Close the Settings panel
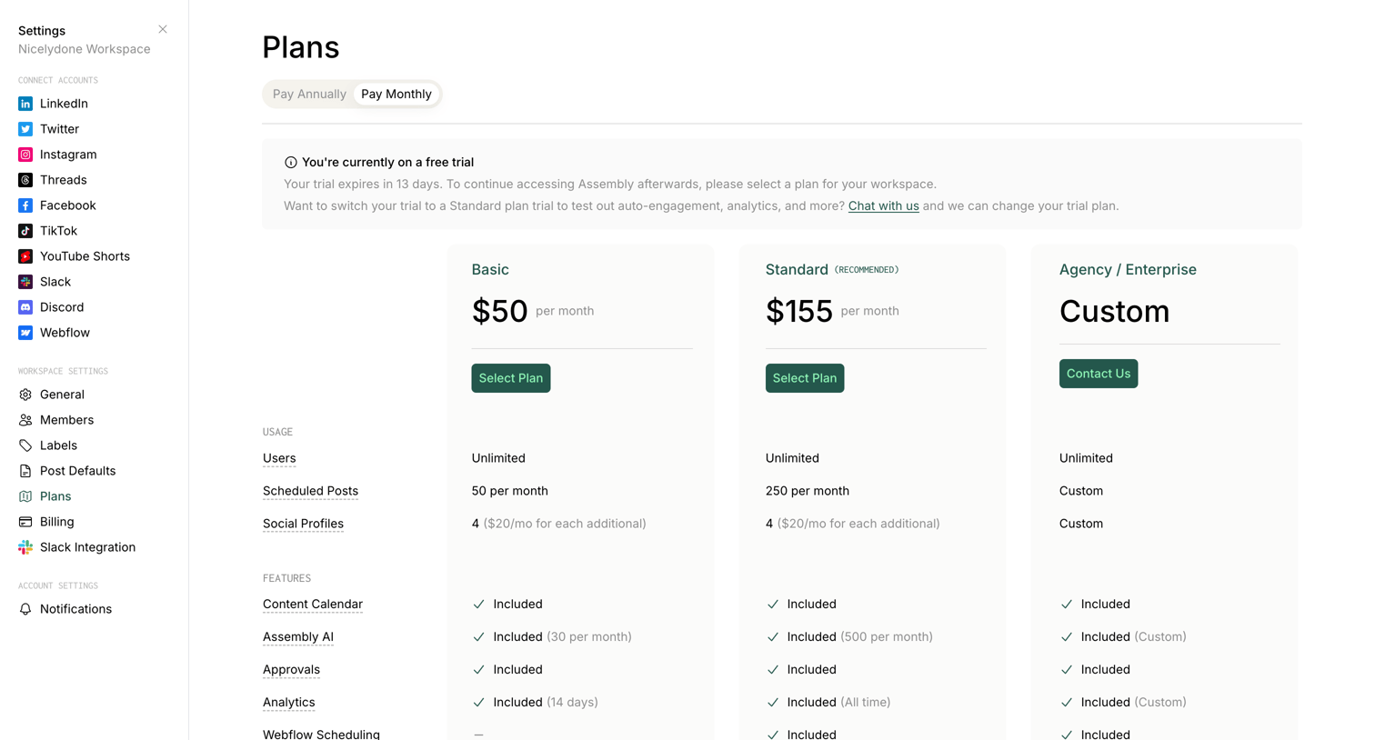This screenshot has width=1375, height=740. (163, 29)
